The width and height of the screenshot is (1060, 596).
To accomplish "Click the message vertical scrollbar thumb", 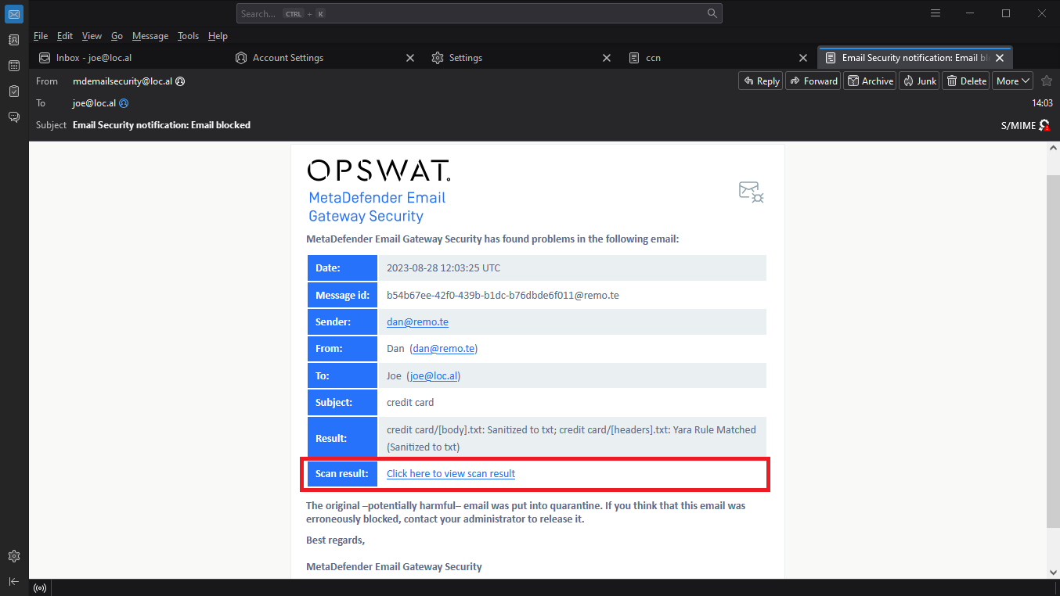I will (1053, 351).
